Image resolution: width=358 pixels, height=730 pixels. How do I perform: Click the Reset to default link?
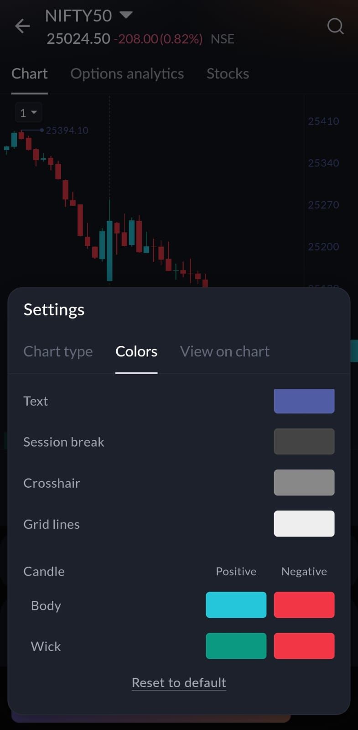coord(179,683)
